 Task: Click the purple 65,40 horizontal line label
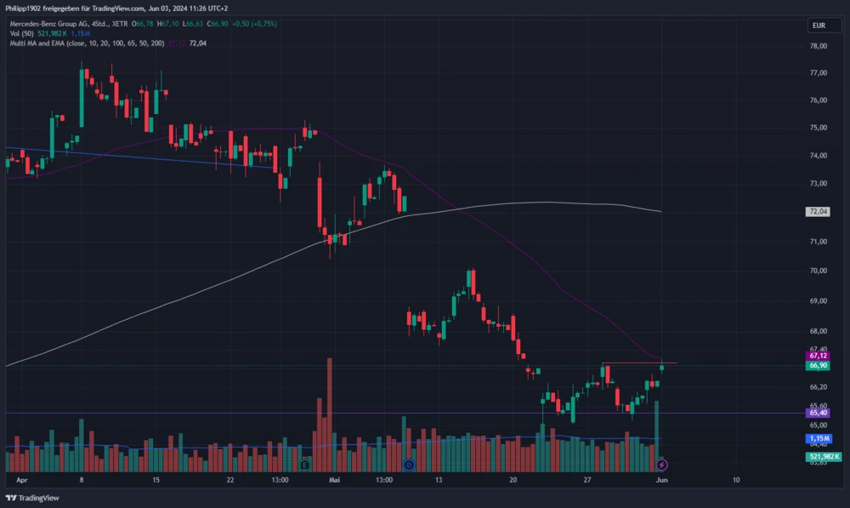click(819, 413)
